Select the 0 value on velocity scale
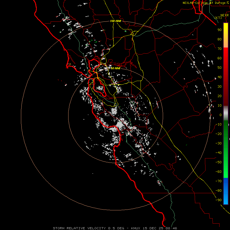This screenshot has width=230, height=230. coord(221,115)
